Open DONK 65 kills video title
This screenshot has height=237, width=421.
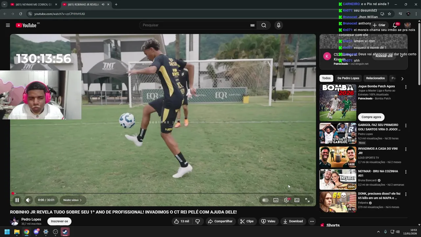pos(379,196)
